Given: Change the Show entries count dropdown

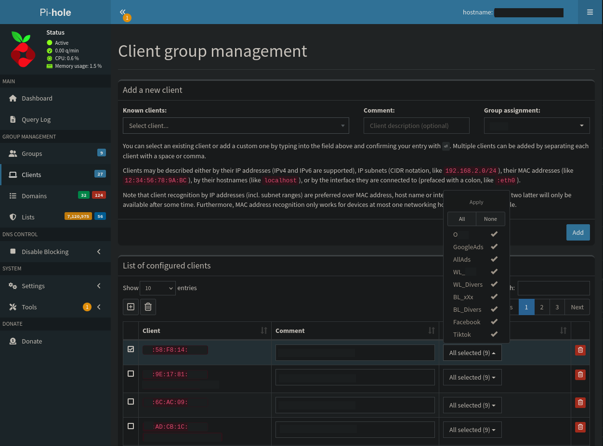Looking at the screenshot, I should coord(158,288).
